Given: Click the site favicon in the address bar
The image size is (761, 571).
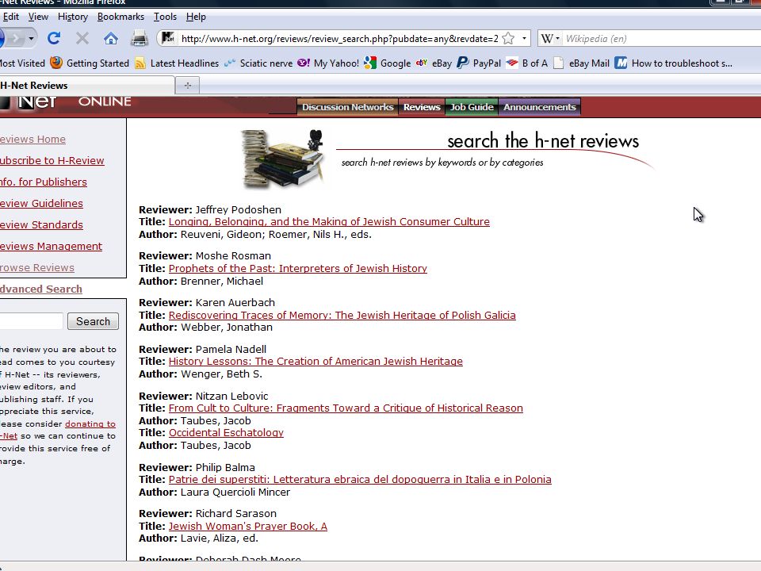Looking at the screenshot, I should 168,38.
